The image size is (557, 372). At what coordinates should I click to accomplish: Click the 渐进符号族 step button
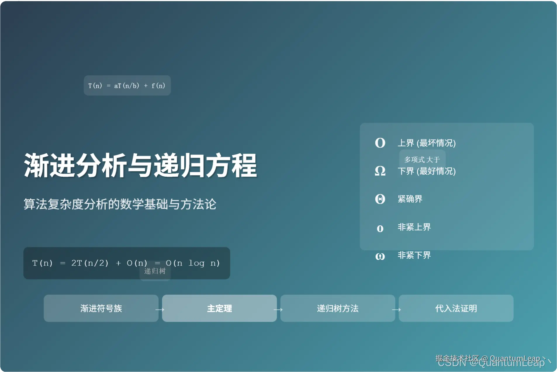coord(101,308)
